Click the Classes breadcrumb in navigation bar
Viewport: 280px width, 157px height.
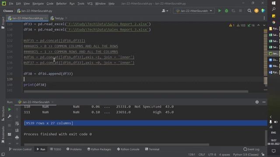tap(8, 11)
